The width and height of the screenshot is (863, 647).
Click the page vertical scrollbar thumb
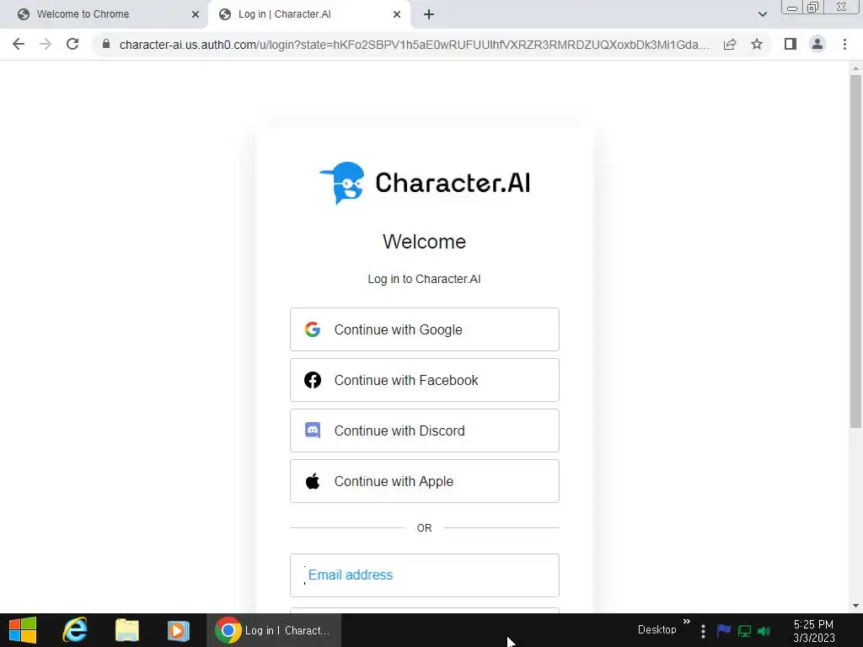[x=855, y=250]
